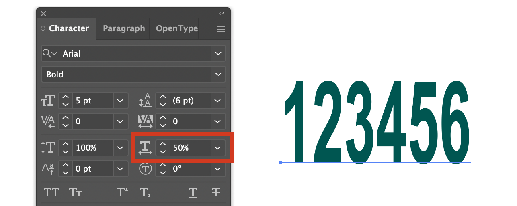This screenshot has height=206, width=517.
Task: Open the character rotation 0° dropdown
Action: (218, 169)
